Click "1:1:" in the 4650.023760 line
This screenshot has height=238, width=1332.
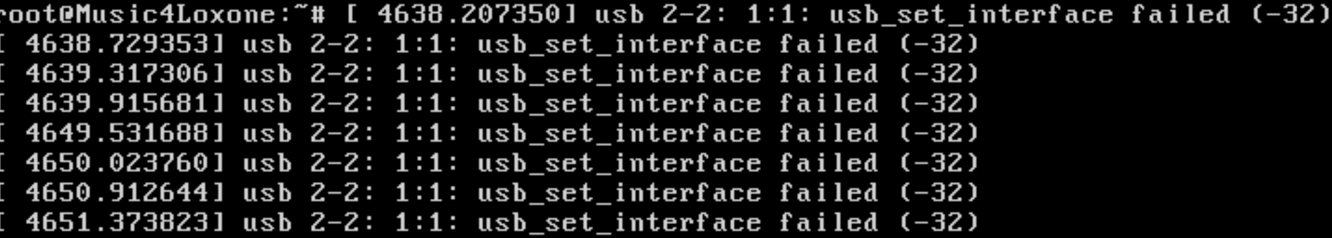point(427,163)
